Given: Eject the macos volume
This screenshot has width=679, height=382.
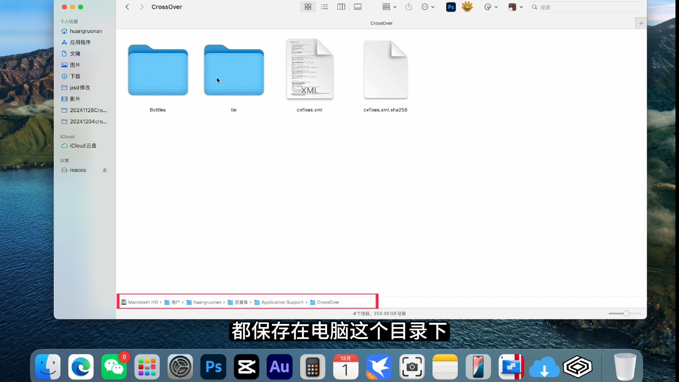Looking at the screenshot, I should tap(105, 170).
